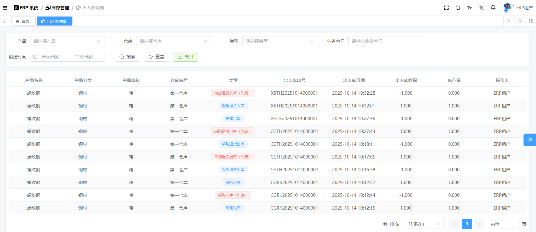Image resolution: width=536 pixels, height=232 pixels.
Task: Click the 搜索 search button
Action: point(127,57)
